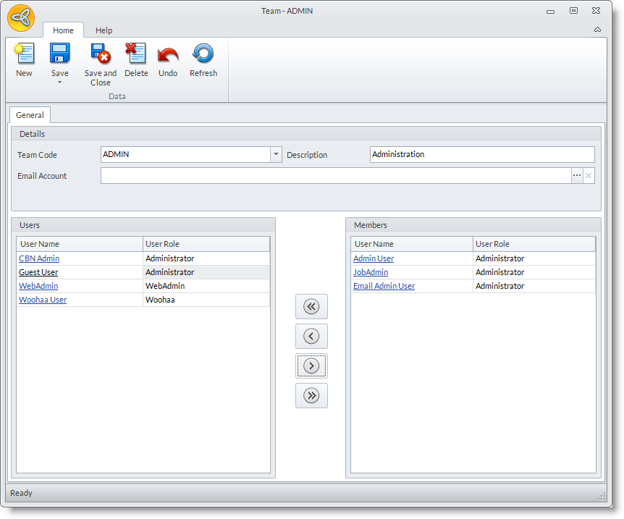Click the Save disk icon

pyautogui.click(x=59, y=54)
